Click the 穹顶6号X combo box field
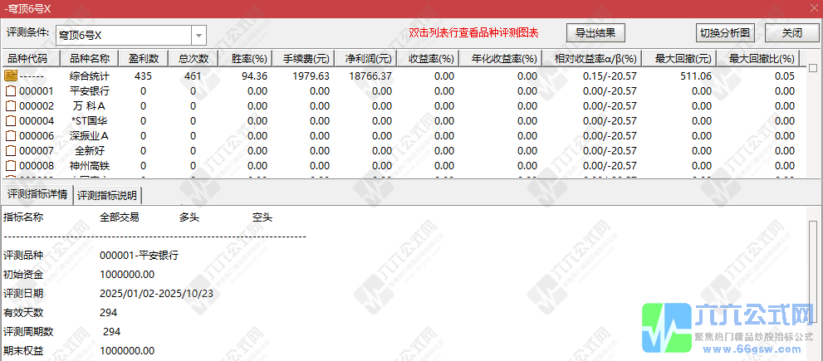The image size is (823, 361). click(123, 35)
